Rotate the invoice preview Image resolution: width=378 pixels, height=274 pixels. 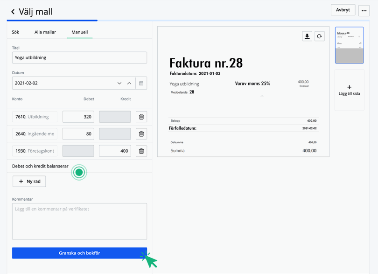click(x=319, y=36)
